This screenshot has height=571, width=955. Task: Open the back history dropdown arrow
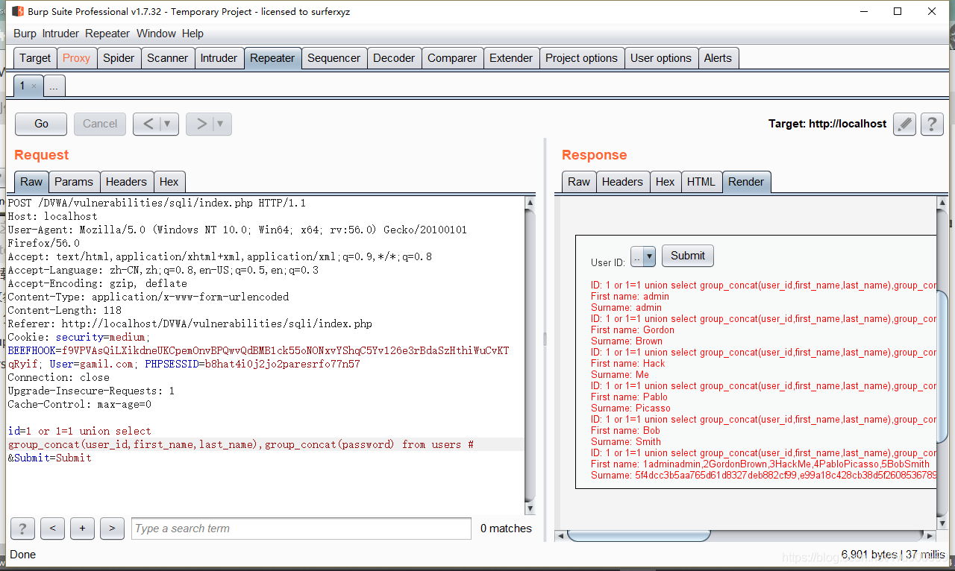[169, 124]
